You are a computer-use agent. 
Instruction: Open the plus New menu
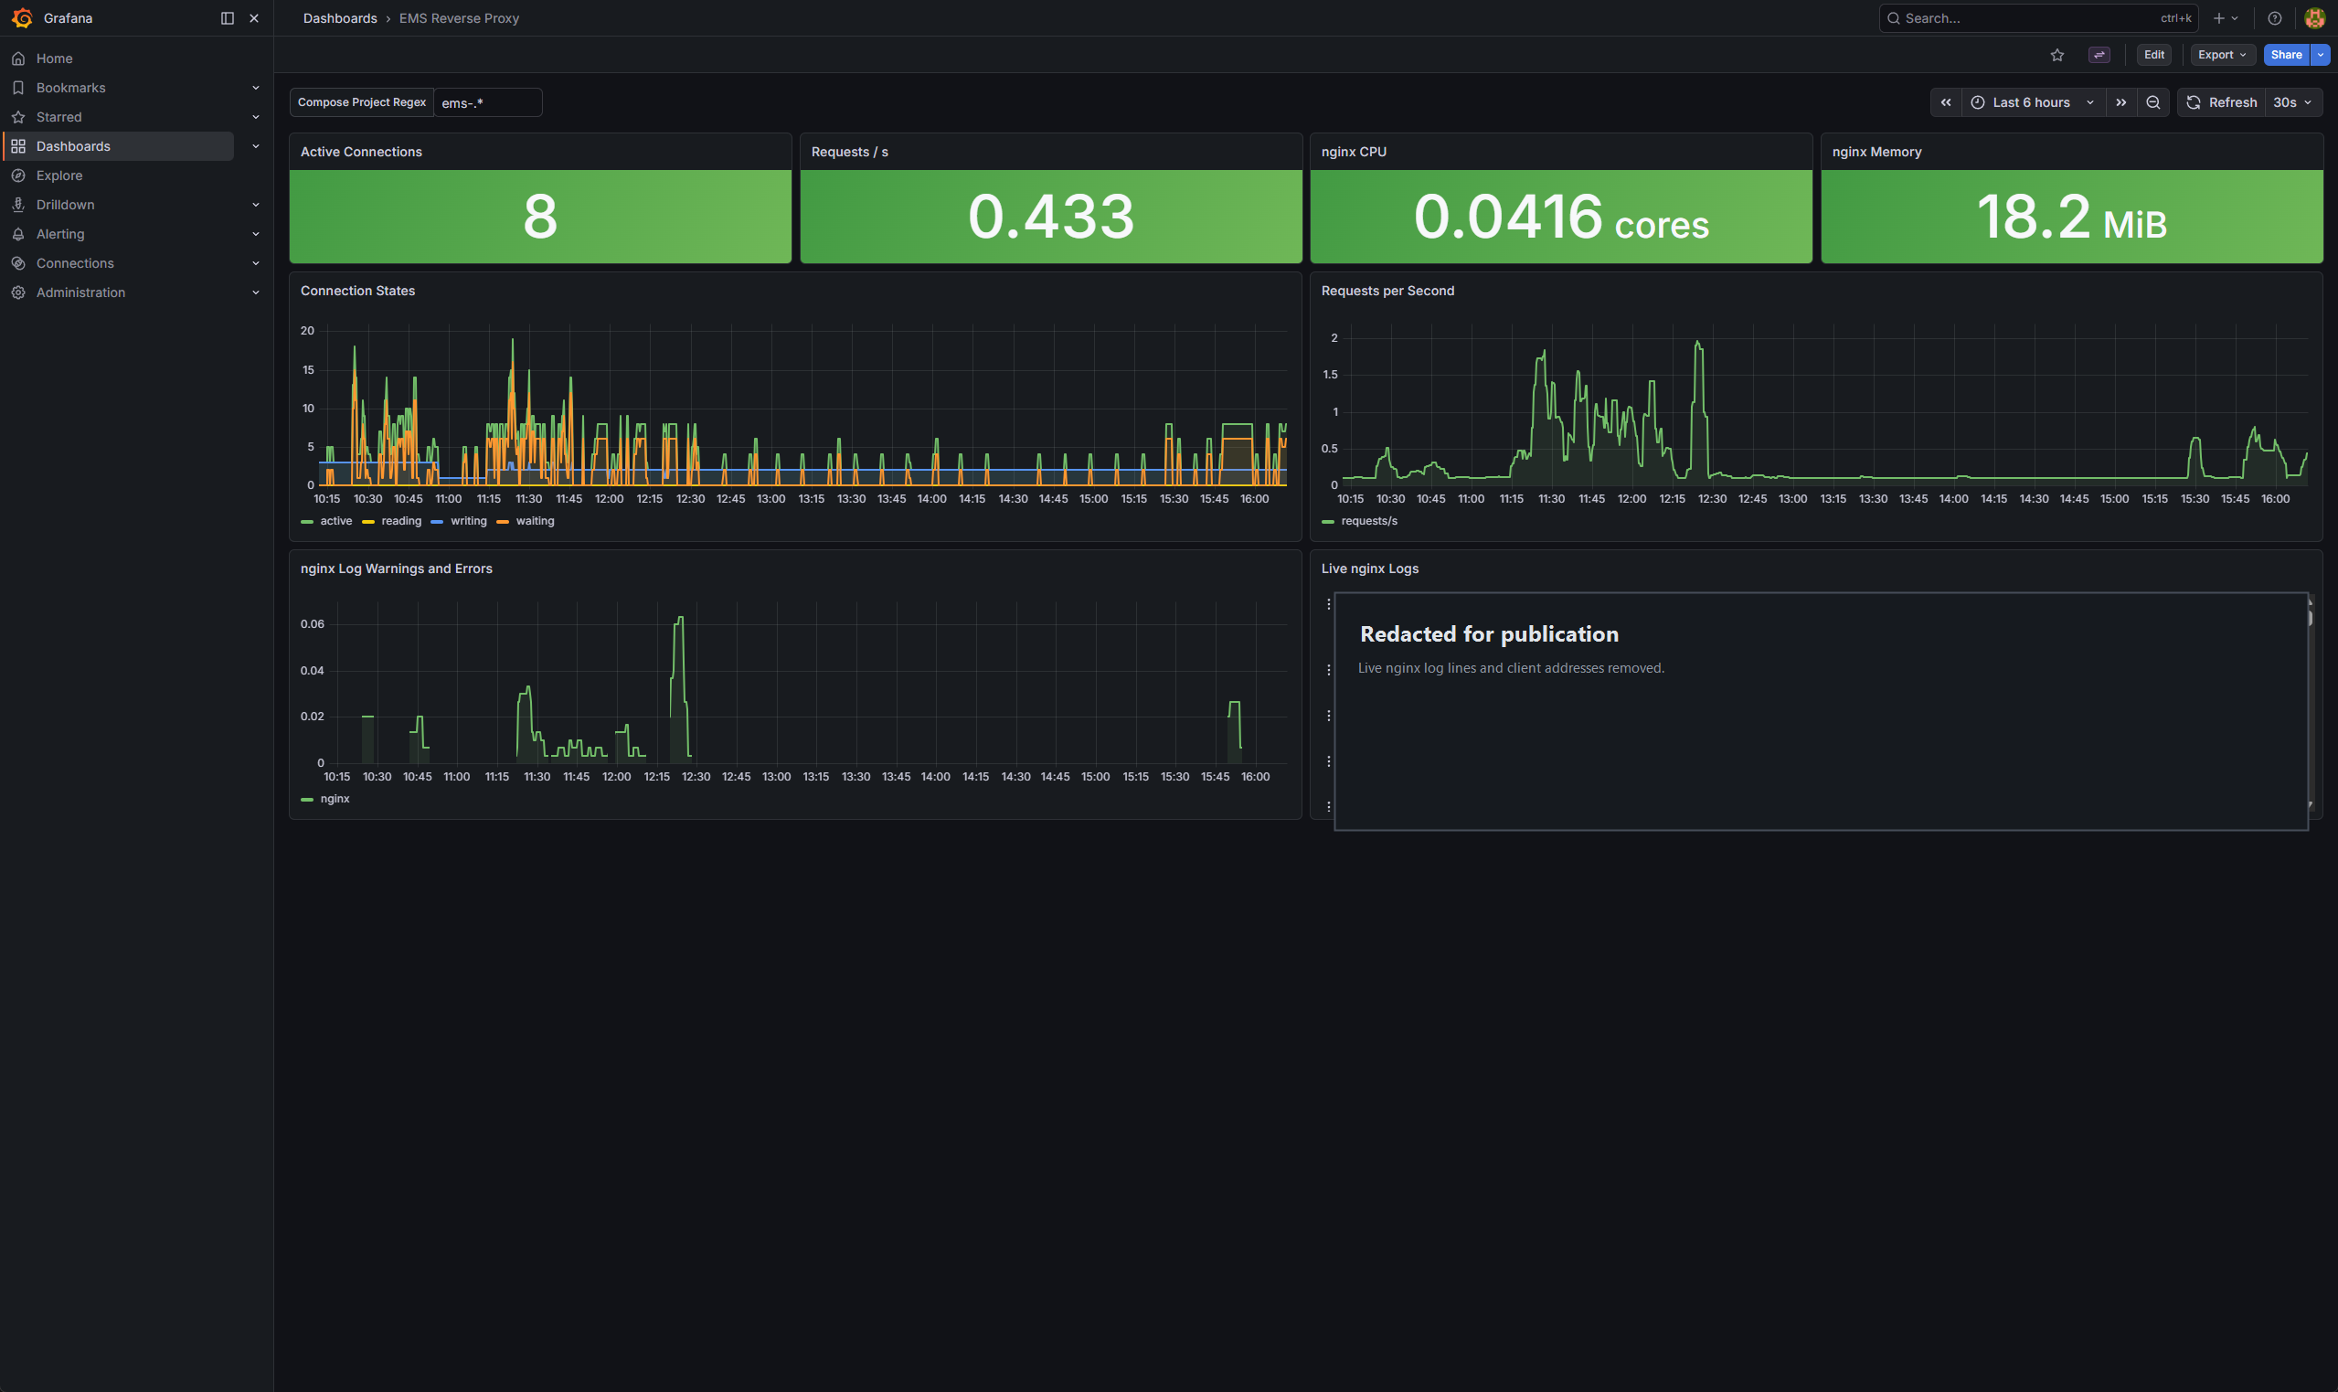point(2225,17)
